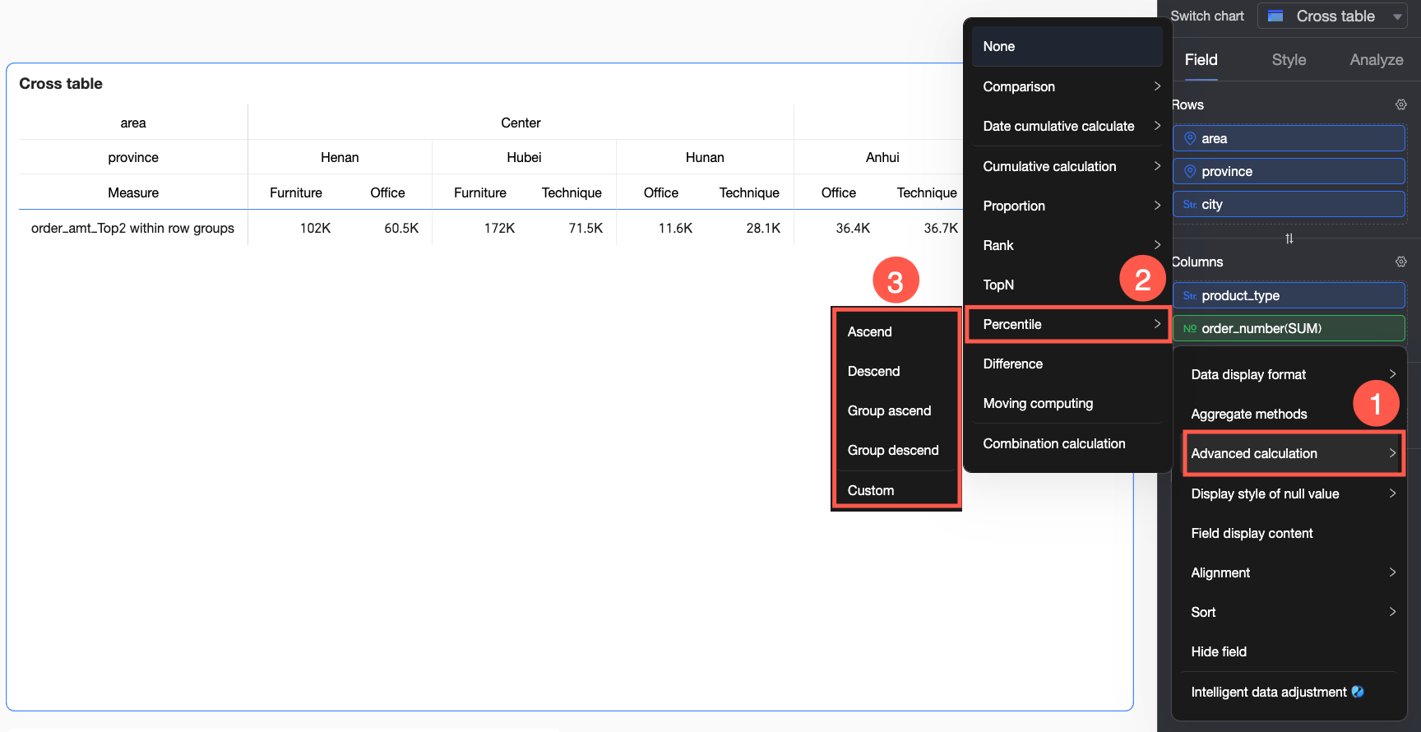Select None in the advanced calculation menu
Screen dimensions: 1421x732
[1067, 47]
